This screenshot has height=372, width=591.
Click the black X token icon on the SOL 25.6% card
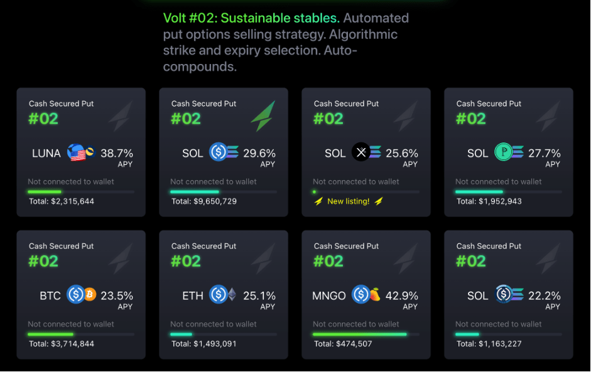click(x=361, y=152)
